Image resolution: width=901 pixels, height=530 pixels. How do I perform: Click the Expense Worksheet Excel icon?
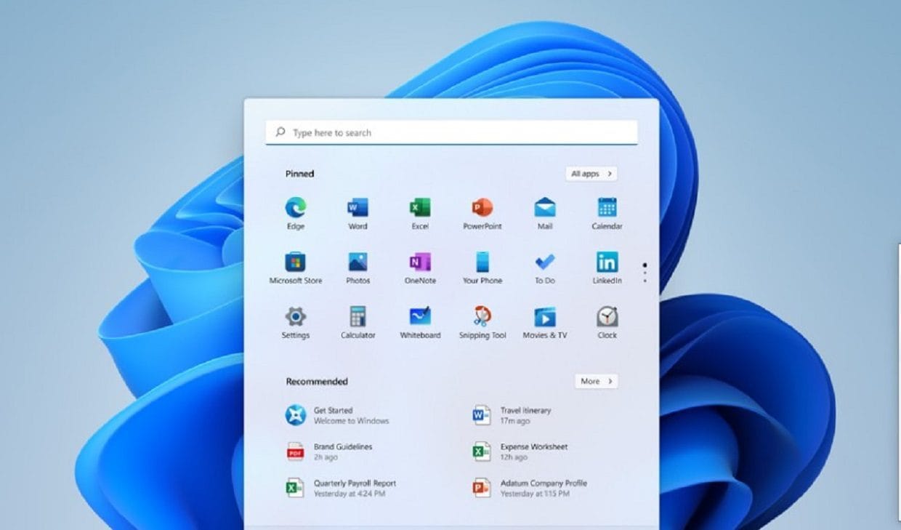482,451
